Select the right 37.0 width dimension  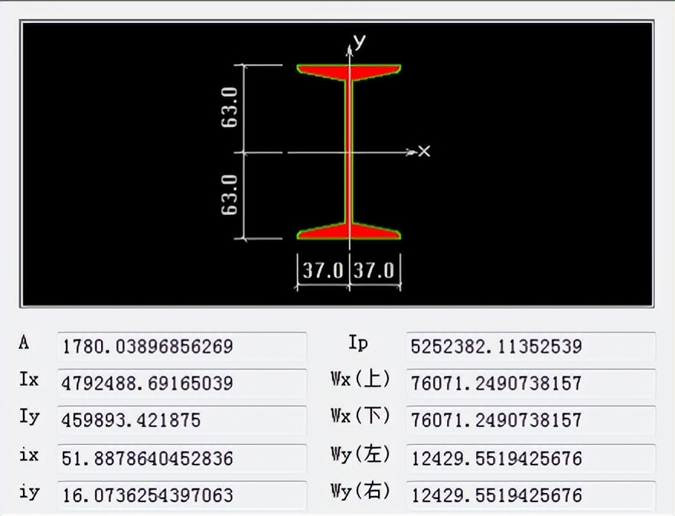click(x=375, y=271)
